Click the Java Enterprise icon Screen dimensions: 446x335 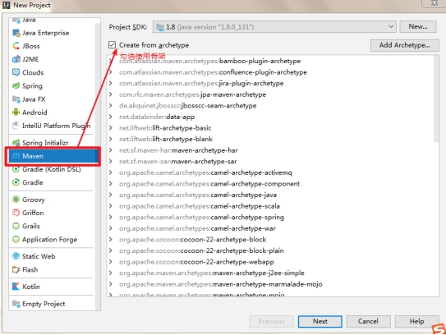pyautogui.click(x=16, y=33)
